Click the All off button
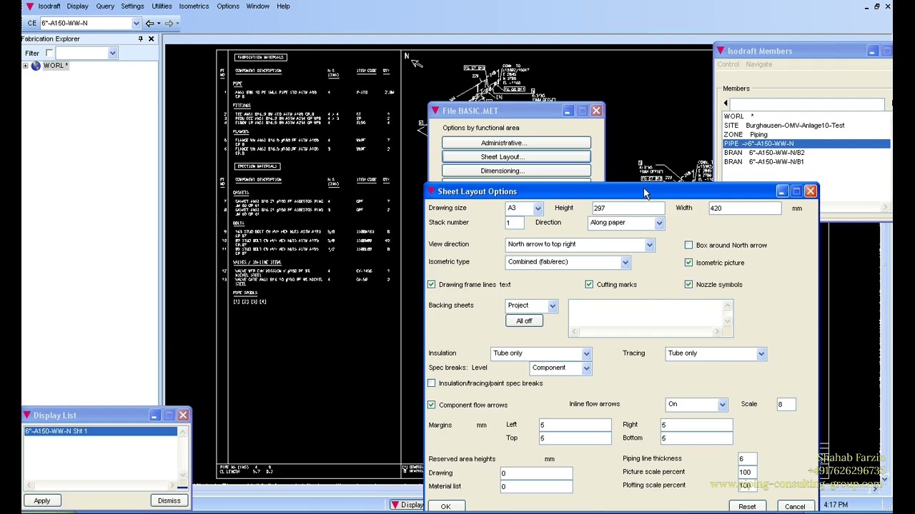Image resolution: width=915 pixels, height=514 pixels. click(x=524, y=321)
